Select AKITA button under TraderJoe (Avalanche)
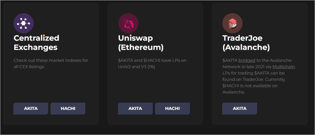Screen dimensions: 315x135 click(240, 109)
